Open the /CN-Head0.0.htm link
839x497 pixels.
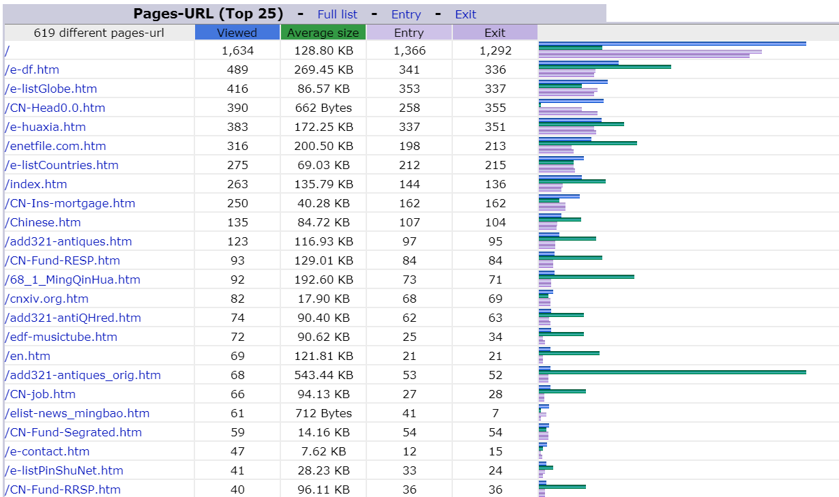coord(55,108)
